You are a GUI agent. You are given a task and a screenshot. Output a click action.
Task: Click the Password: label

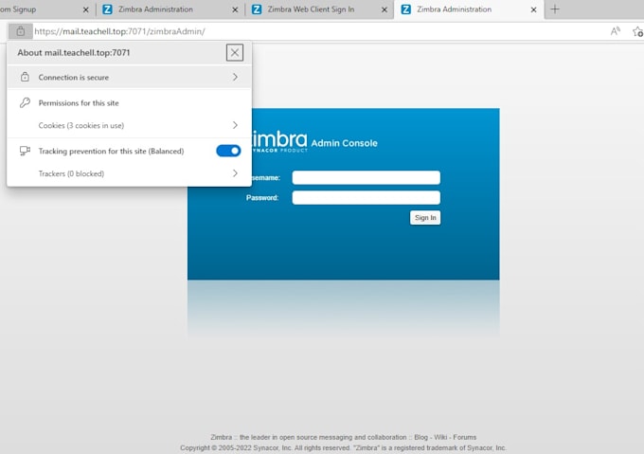[x=262, y=198]
